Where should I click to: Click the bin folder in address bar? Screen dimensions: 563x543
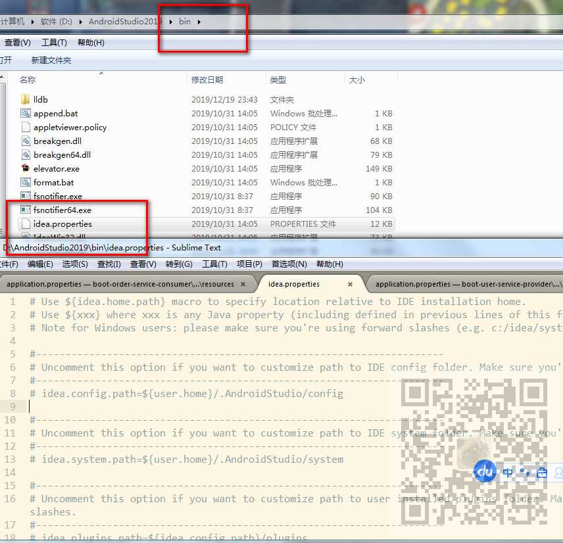tap(185, 22)
